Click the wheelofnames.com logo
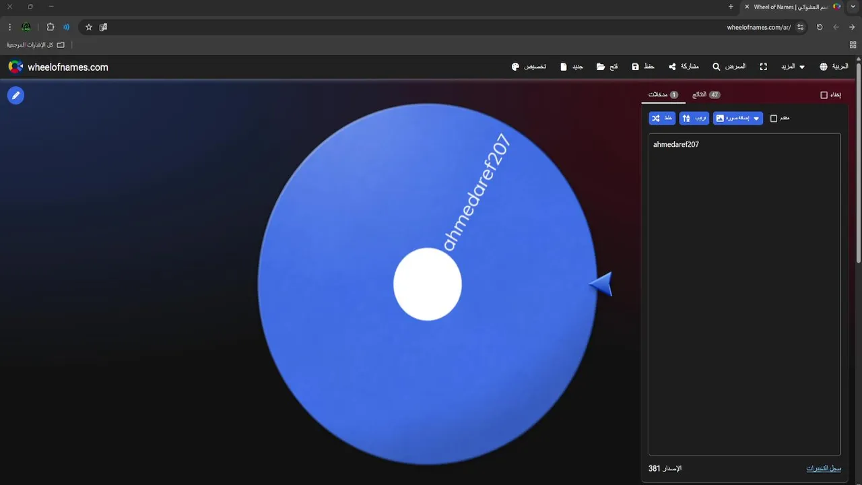The height and width of the screenshot is (485, 862). (58, 67)
